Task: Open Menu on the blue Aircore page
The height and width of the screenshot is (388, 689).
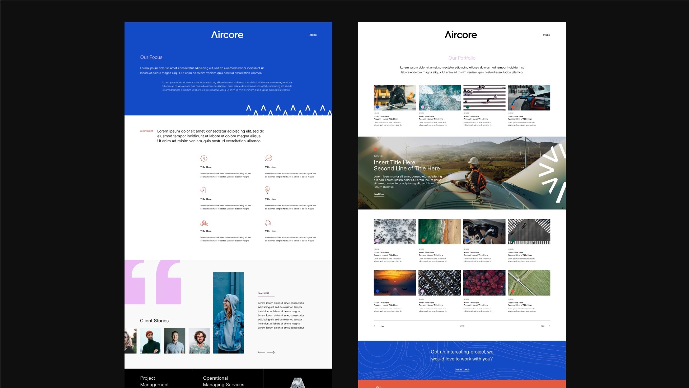Action: [x=313, y=35]
